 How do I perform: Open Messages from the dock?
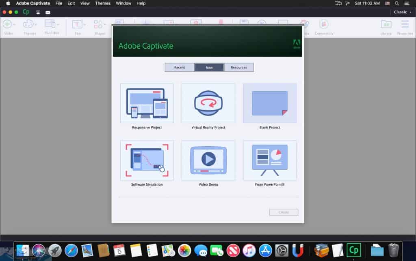201,250
